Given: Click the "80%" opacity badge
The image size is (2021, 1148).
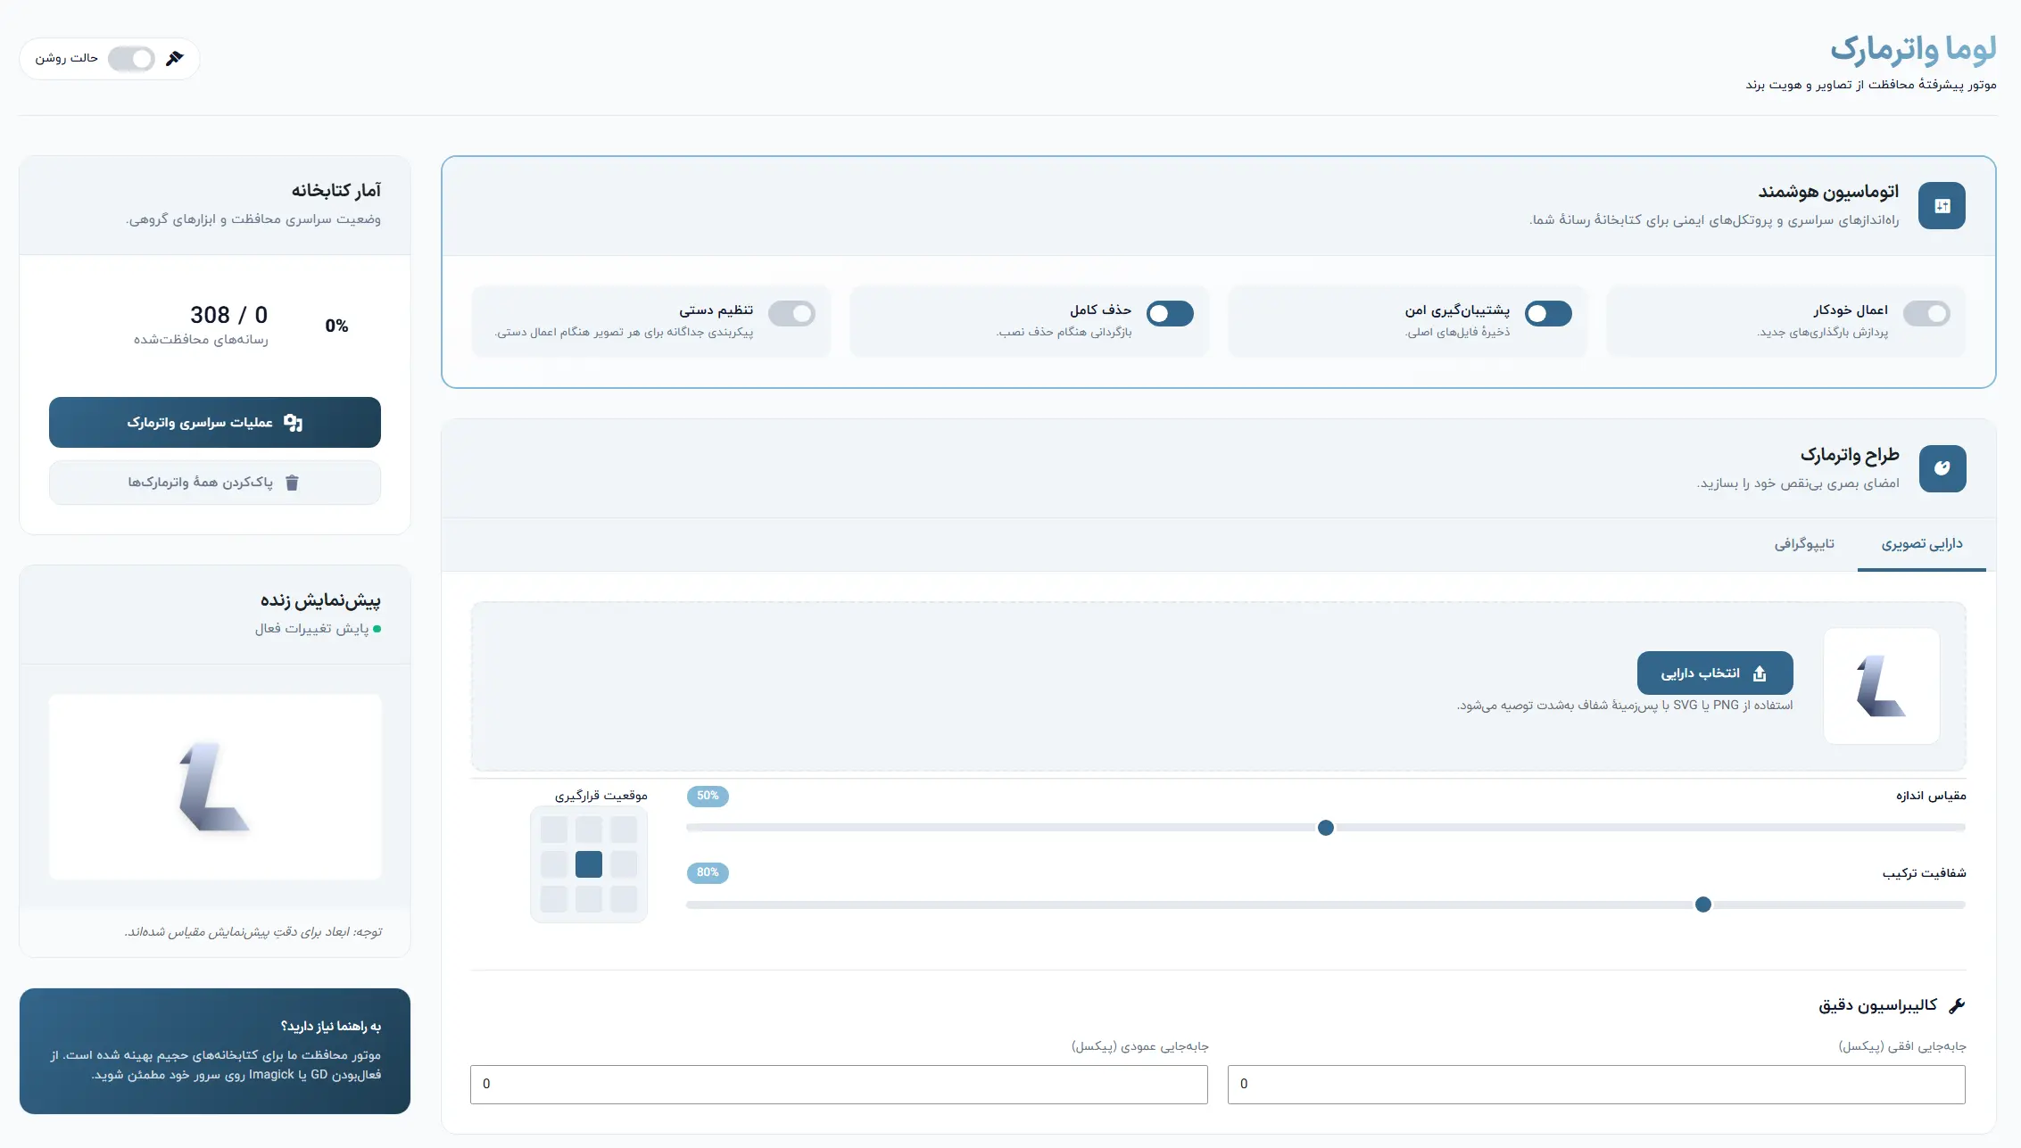Looking at the screenshot, I should coord(708,872).
